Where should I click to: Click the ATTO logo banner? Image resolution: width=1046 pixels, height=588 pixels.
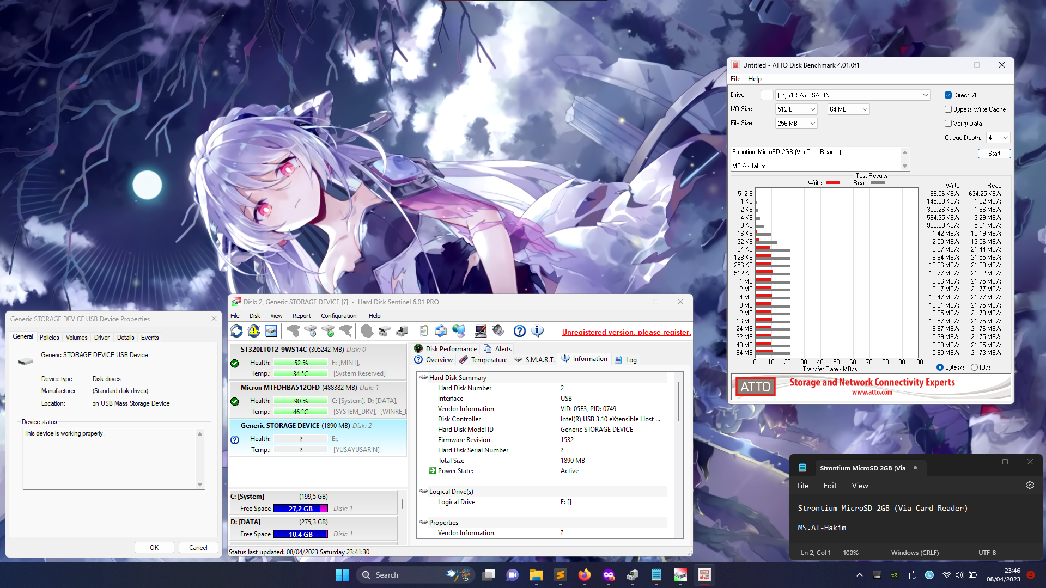(755, 387)
